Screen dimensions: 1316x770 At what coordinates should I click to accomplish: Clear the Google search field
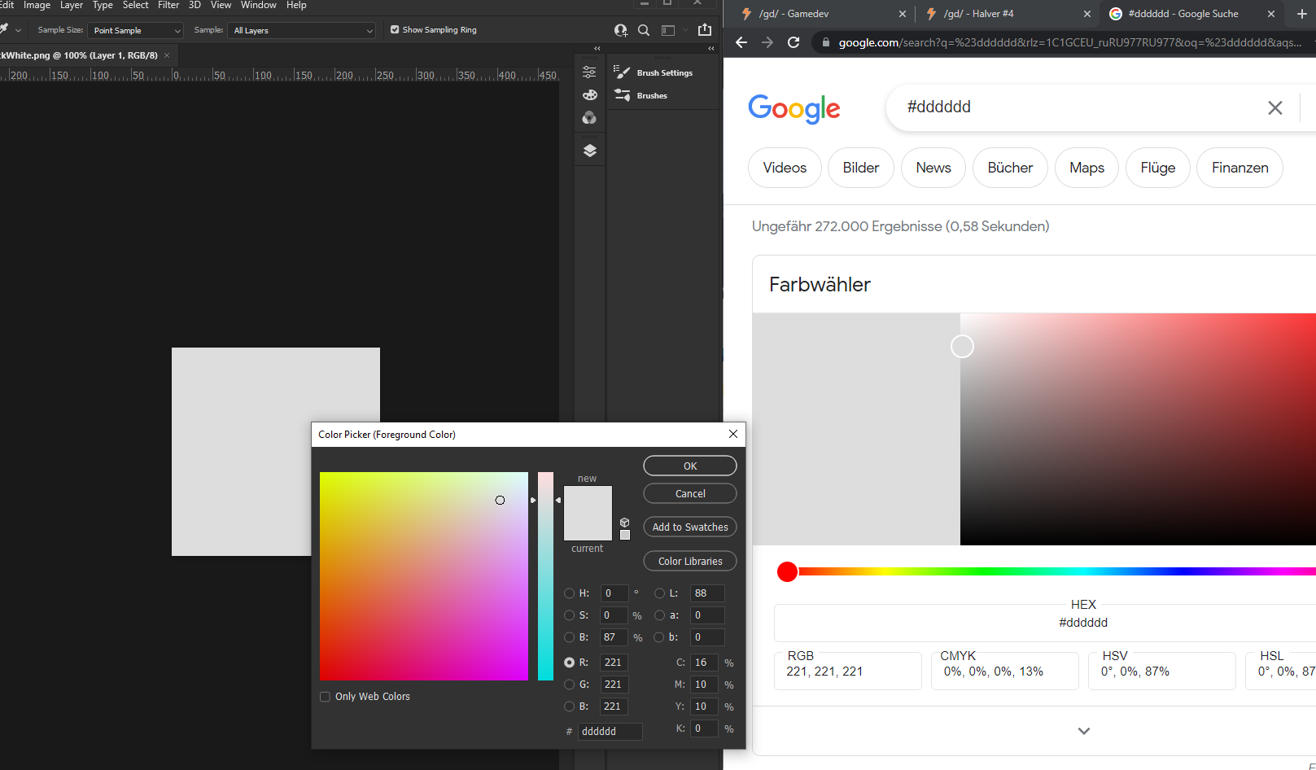pos(1275,107)
